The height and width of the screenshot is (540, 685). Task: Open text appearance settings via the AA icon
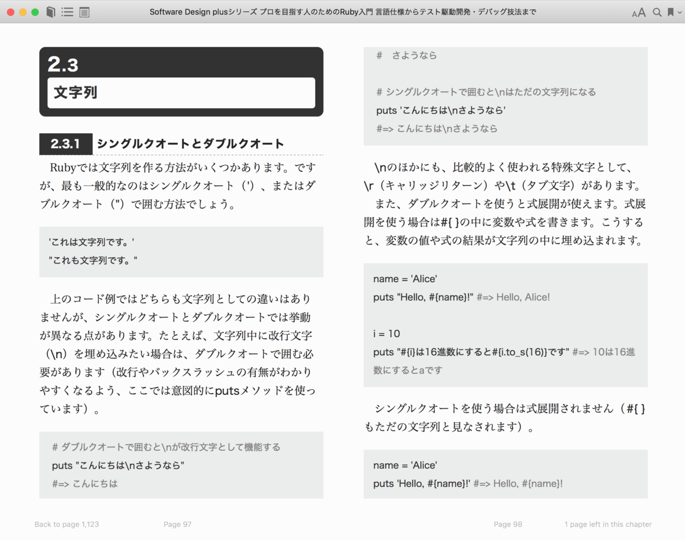tap(638, 11)
